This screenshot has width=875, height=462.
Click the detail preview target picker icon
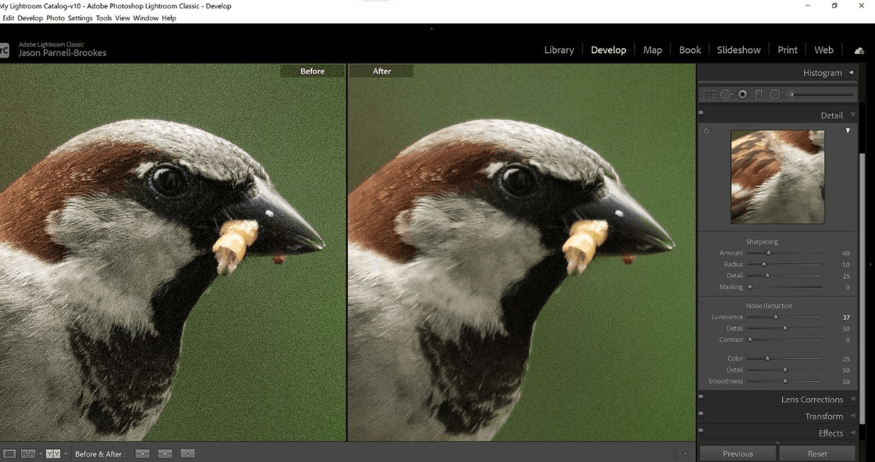(706, 131)
